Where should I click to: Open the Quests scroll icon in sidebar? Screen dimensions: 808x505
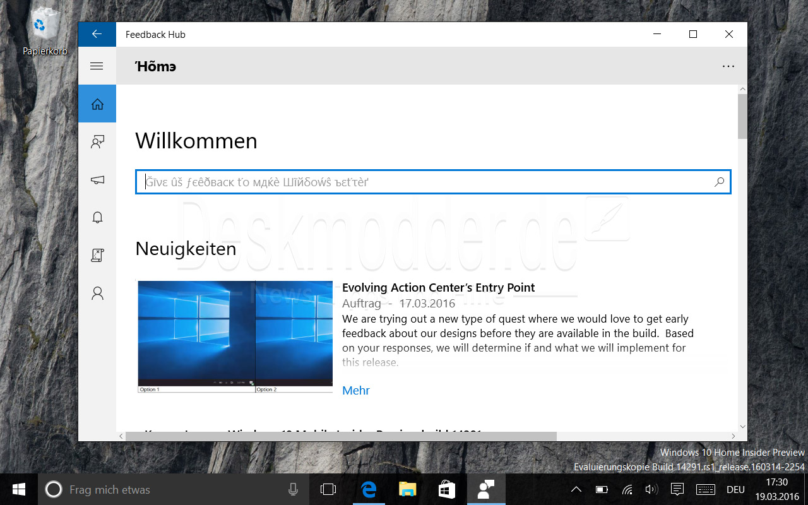click(x=97, y=255)
